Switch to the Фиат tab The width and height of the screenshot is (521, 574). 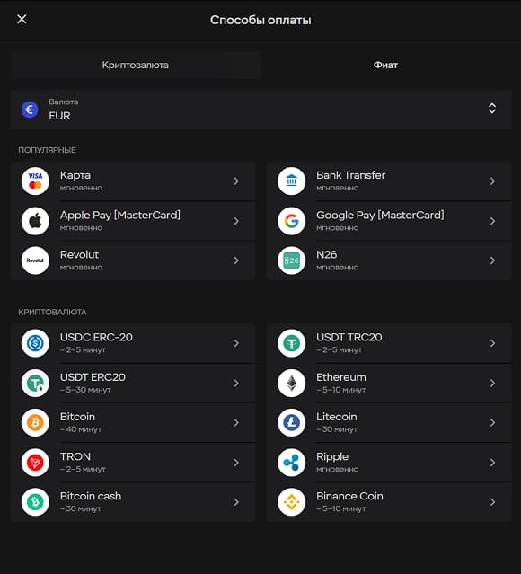tap(385, 66)
